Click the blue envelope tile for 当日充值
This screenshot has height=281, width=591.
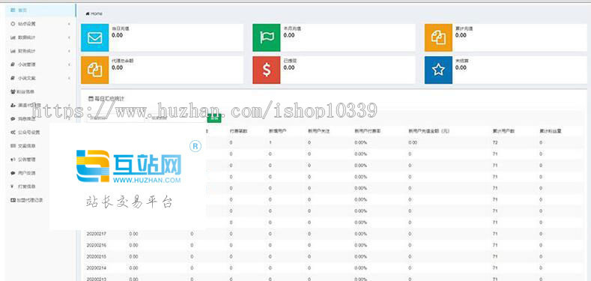click(x=94, y=37)
